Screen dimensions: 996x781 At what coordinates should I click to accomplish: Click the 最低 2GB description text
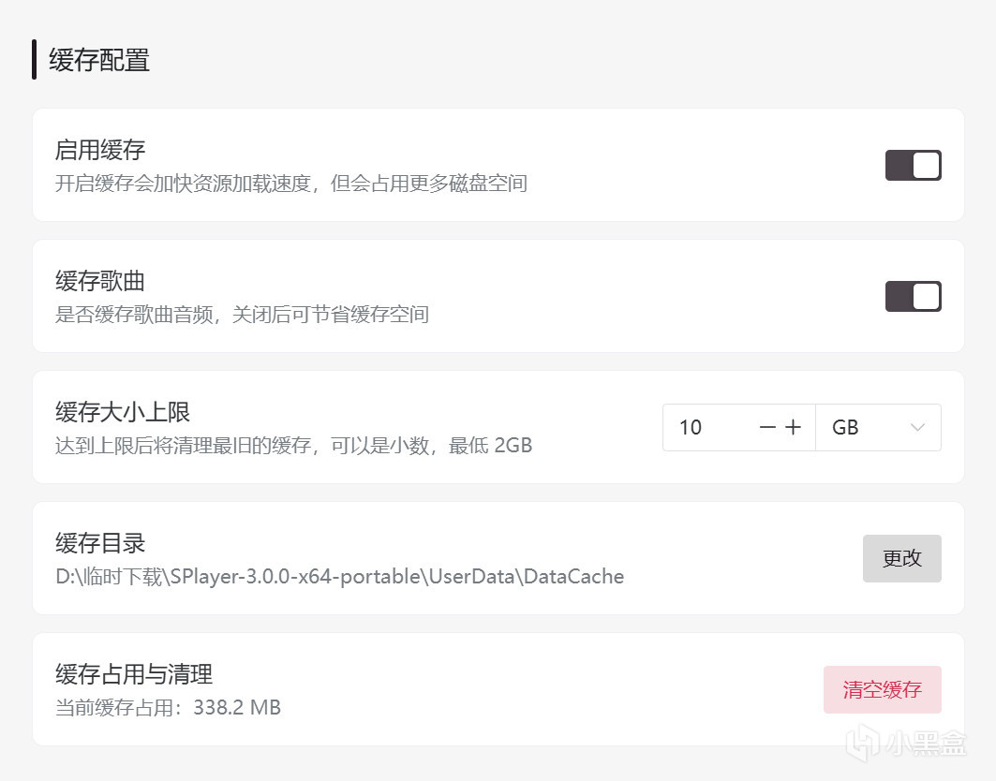coord(490,446)
